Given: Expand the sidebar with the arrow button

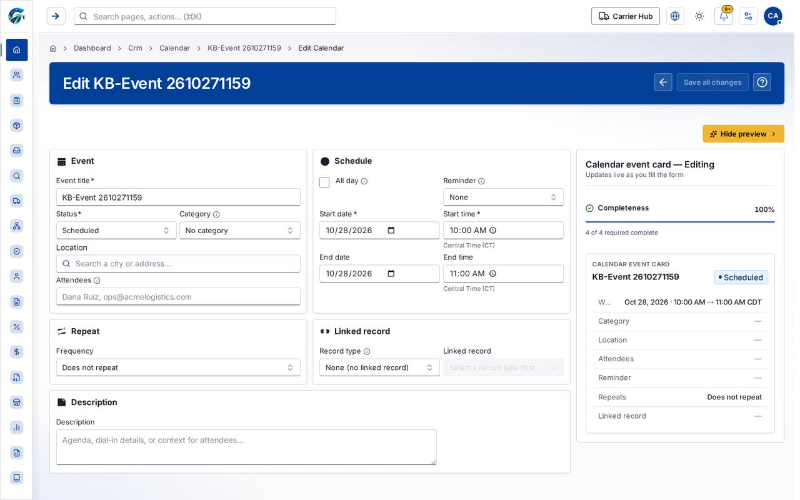Looking at the screenshot, I should pos(56,16).
